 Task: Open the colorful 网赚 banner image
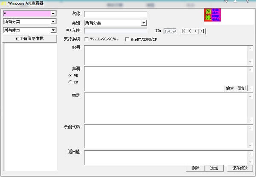[212, 15]
